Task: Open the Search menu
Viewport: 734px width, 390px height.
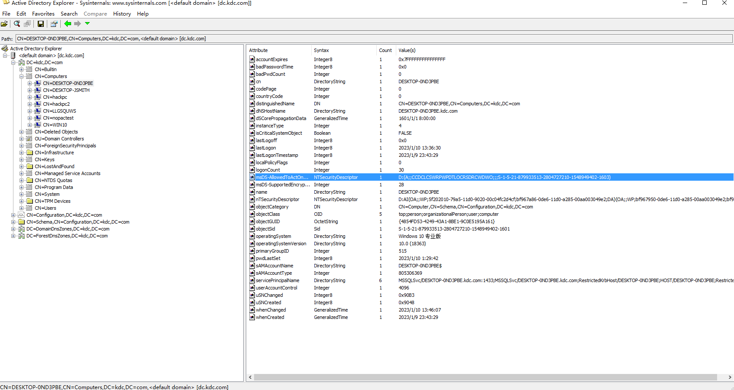Action: [69, 14]
